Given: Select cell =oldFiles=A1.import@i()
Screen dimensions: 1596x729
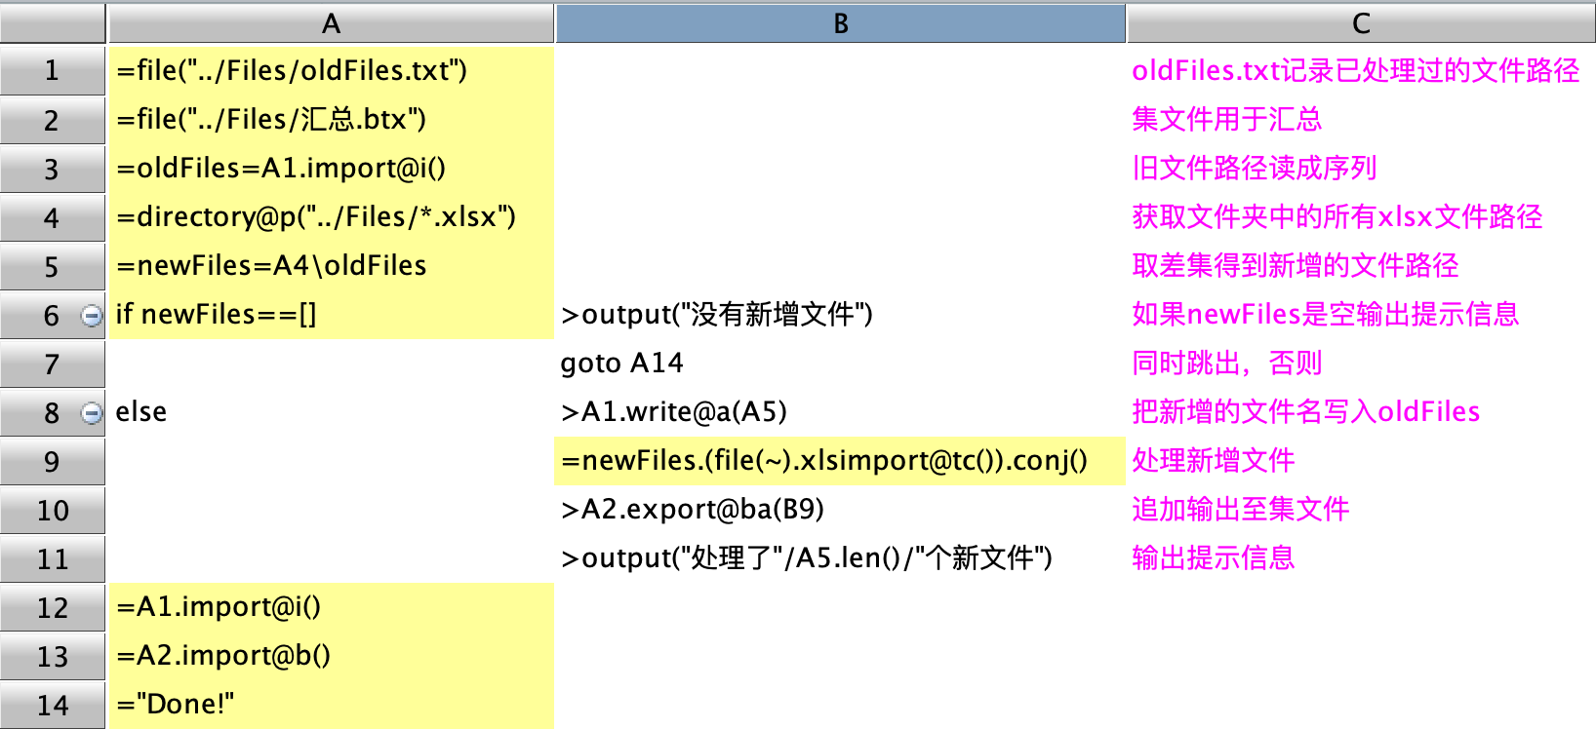Looking at the screenshot, I should click(331, 169).
